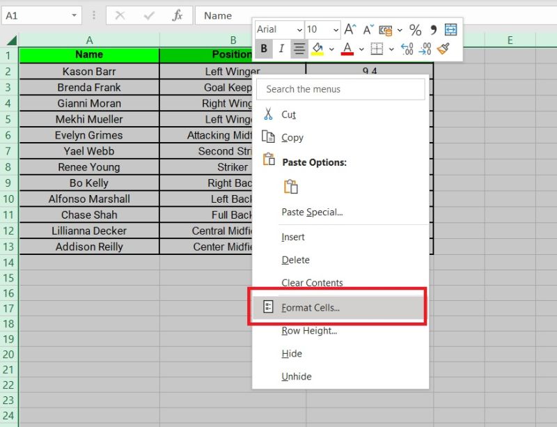Screen dimensions: 557x427
Task: Decrease the font size
Action: click(368, 29)
